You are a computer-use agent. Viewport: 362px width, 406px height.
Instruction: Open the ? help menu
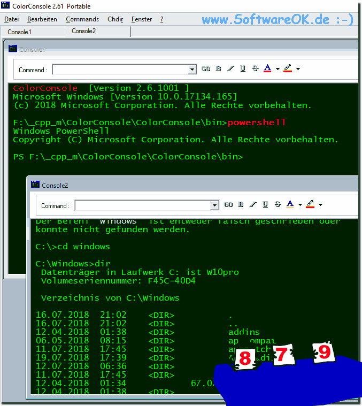(161, 19)
